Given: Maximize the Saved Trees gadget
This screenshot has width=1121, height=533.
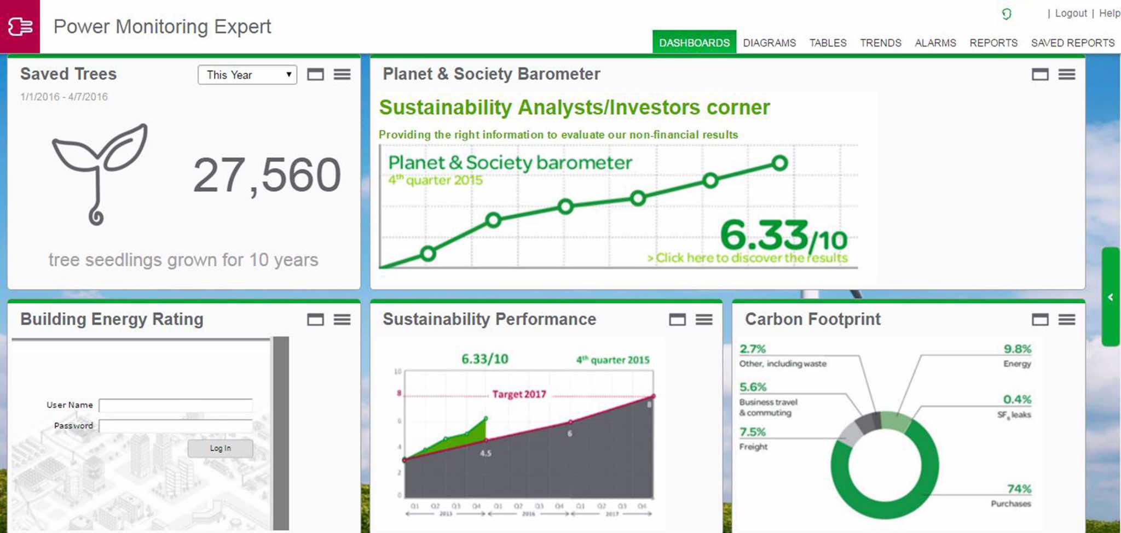Looking at the screenshot, I should pyautogui.click(x=315, y=74).
